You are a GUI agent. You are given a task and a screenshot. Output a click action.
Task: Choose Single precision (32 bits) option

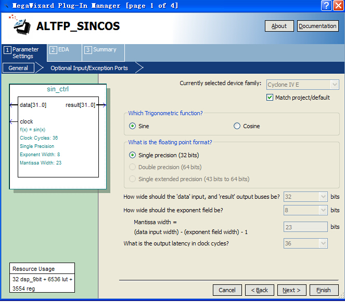click(x=133, y=155)
